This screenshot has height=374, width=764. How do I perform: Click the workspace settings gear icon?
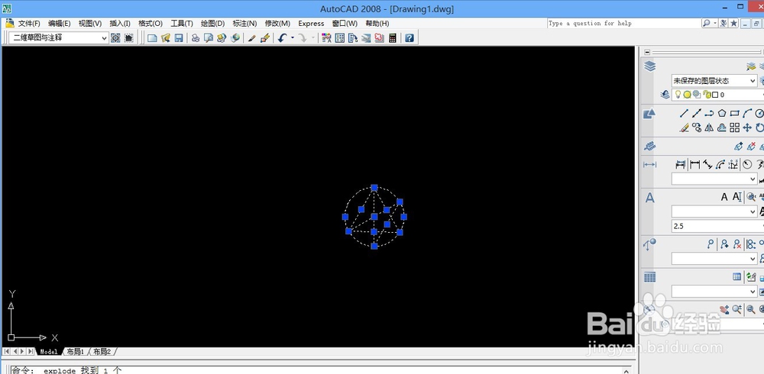[115, 38]
